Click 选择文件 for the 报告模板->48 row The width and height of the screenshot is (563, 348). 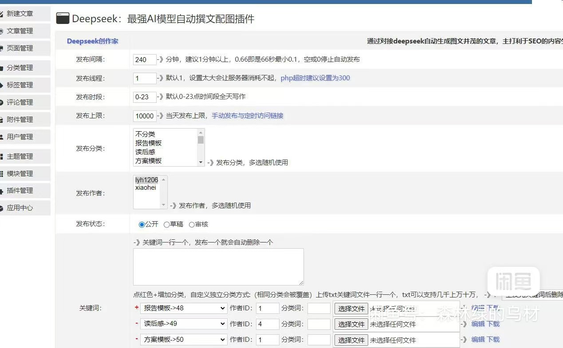[x=351, y=309]
